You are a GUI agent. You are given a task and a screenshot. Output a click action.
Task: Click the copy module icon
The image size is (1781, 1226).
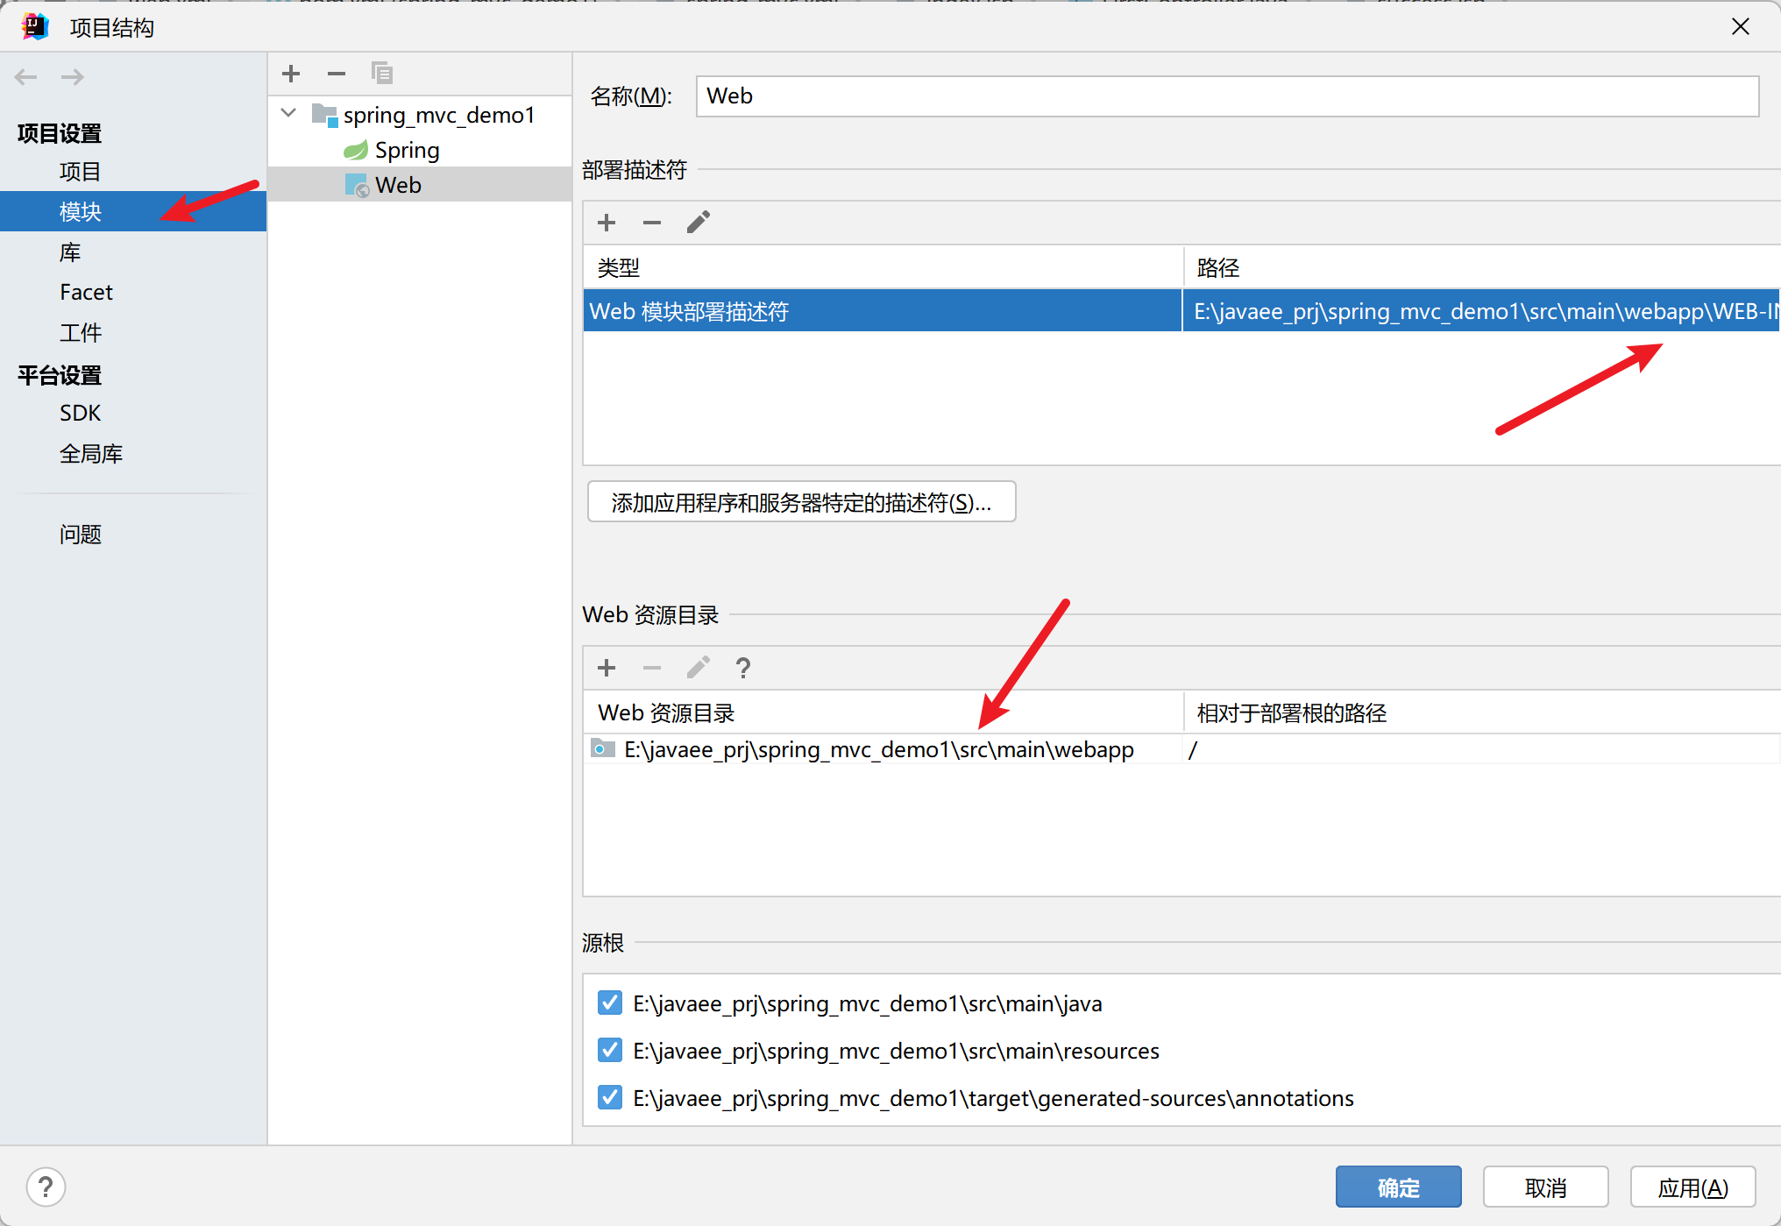(382, 74)
